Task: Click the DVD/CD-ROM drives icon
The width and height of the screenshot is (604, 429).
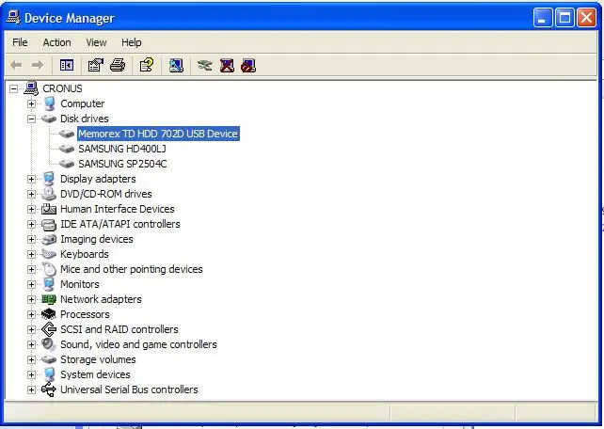Action: click(x=49, y=194)
